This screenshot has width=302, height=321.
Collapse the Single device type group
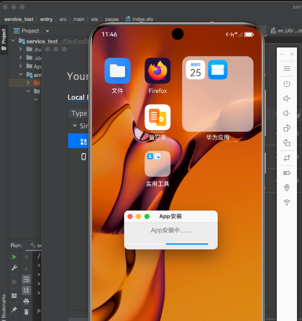pos(75,126)
